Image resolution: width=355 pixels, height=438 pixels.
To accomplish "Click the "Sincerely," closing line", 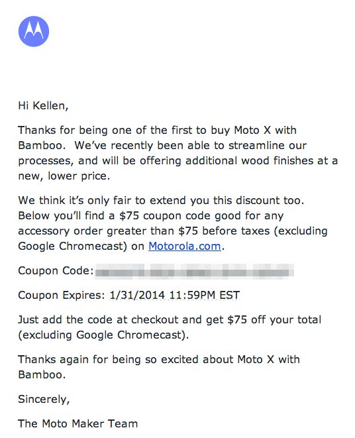I will 44,400.
